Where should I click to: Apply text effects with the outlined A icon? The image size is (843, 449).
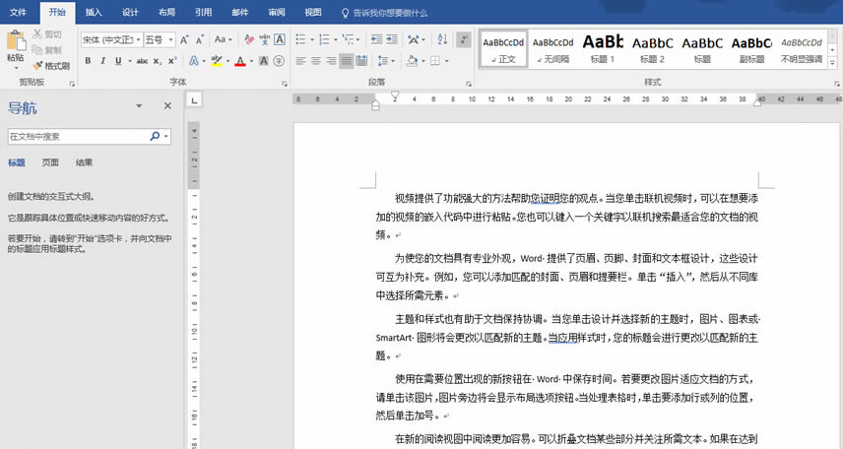[194, 61]
